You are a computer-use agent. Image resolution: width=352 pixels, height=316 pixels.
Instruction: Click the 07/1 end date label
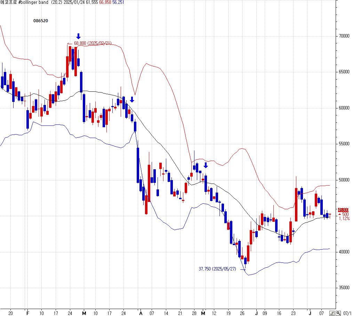347,313
